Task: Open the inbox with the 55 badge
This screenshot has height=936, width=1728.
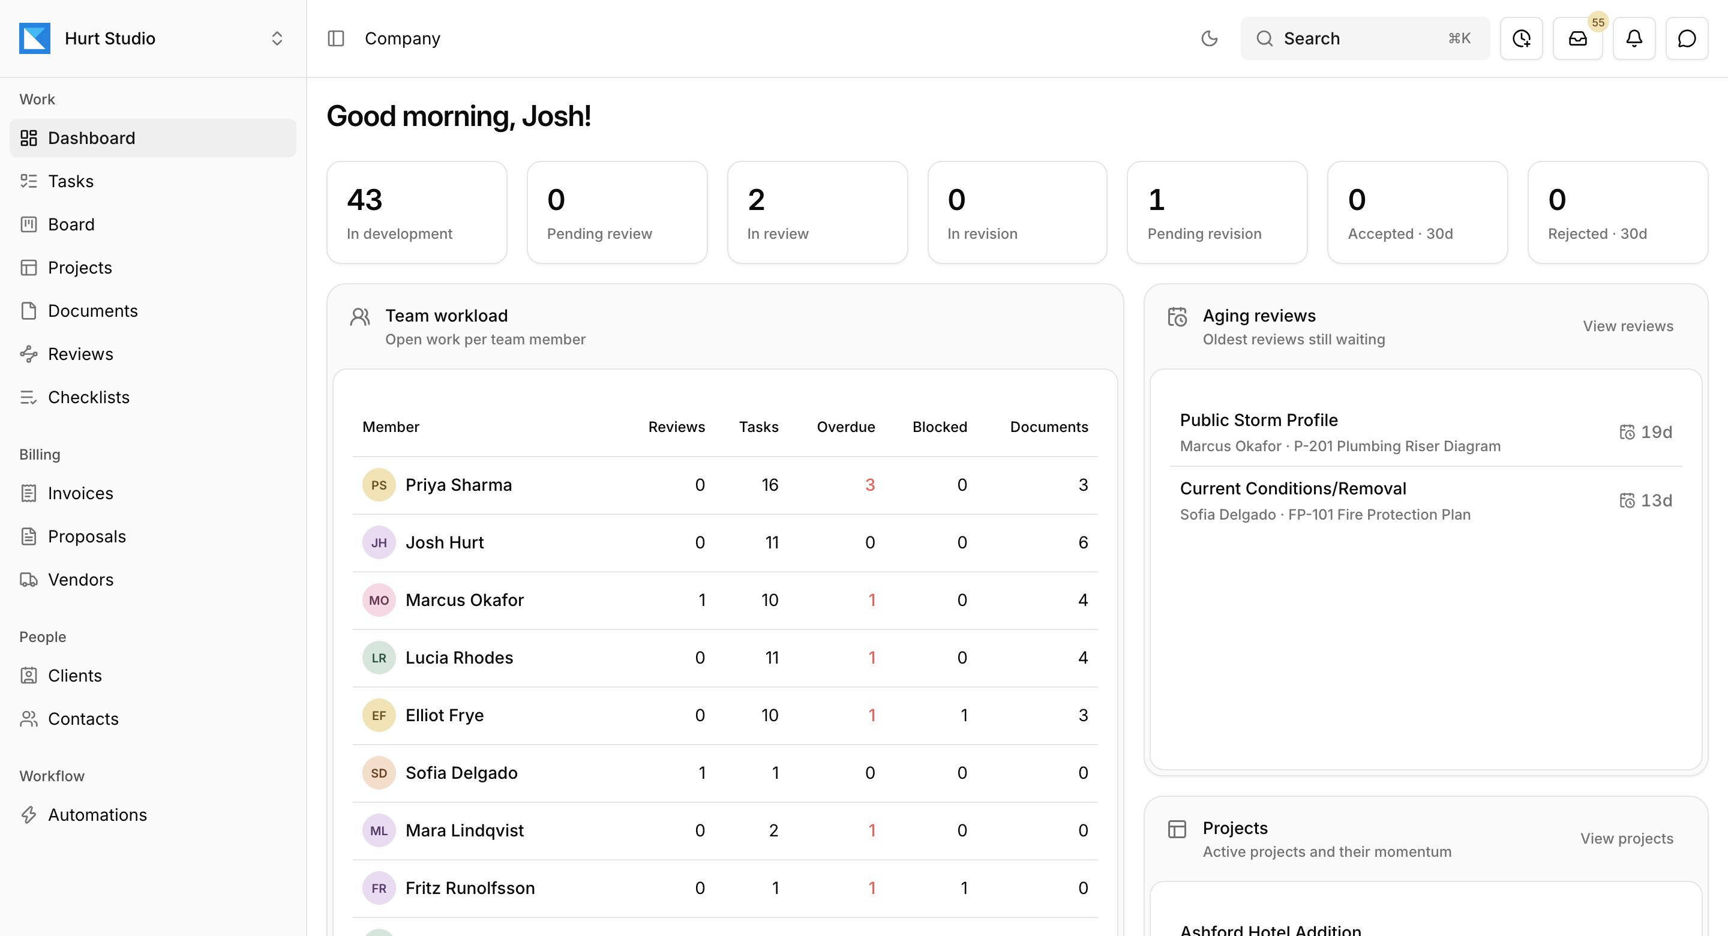Action: pyautogui.click(x=1578, y=38)
